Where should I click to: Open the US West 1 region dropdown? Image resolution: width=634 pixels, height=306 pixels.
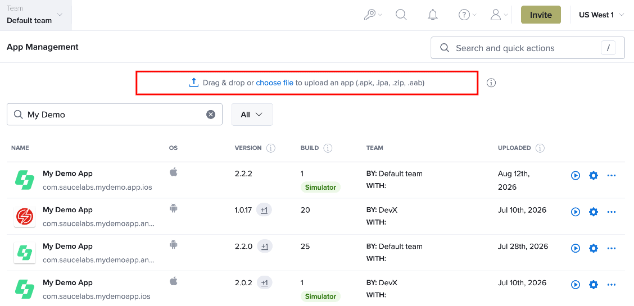point(601,15)
